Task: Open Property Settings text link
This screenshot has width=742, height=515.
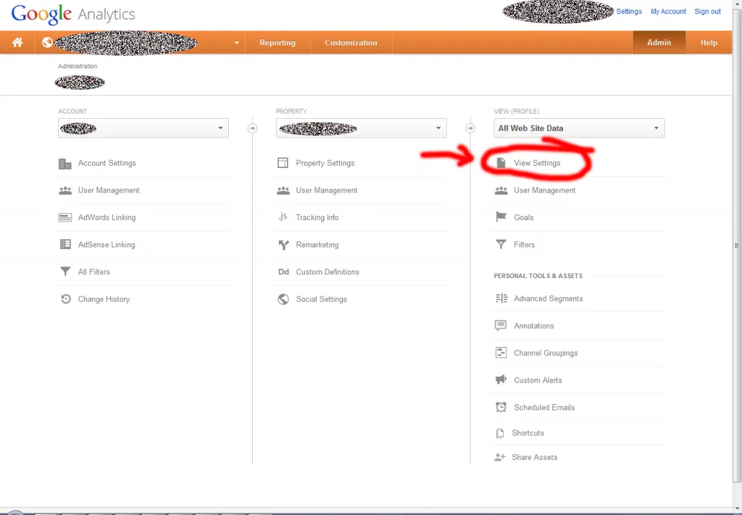Action: [325, 163]
